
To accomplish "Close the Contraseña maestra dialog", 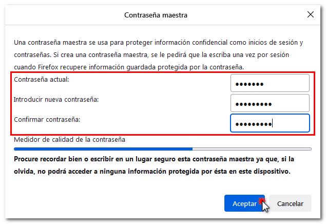I will (311, 15).
